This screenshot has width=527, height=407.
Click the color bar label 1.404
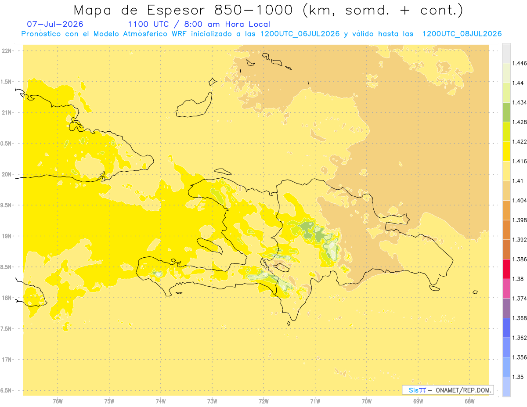coord(520,200)
